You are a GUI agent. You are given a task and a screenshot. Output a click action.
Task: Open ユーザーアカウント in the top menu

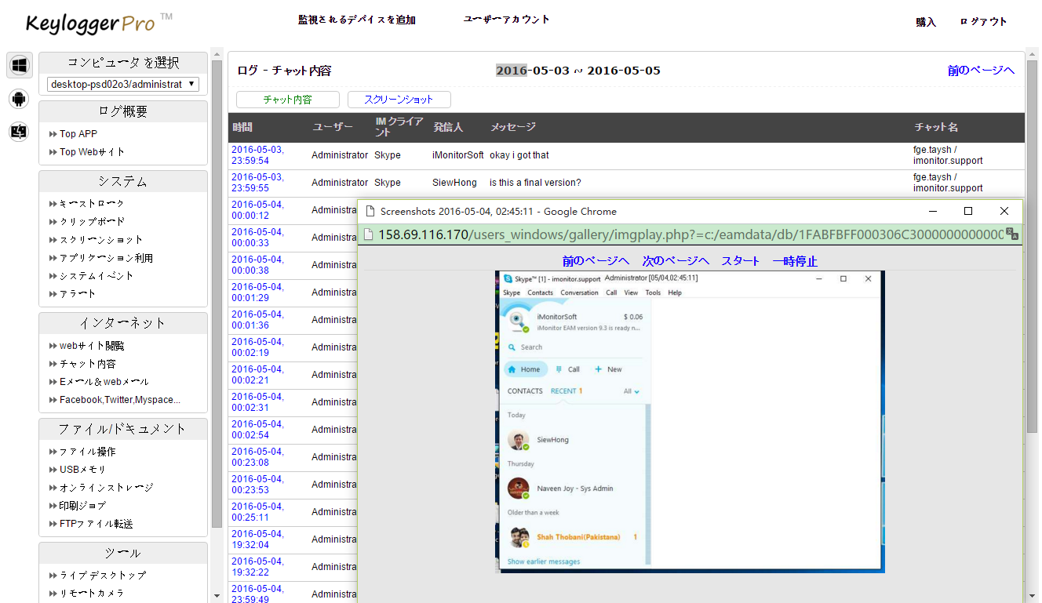[x=507, y=19]
